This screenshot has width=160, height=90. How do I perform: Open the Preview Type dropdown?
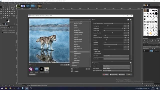click(116, 59)
